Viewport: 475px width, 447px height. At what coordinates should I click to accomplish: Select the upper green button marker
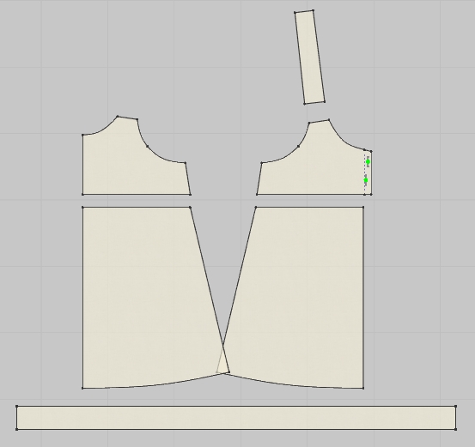click(368, 162)
